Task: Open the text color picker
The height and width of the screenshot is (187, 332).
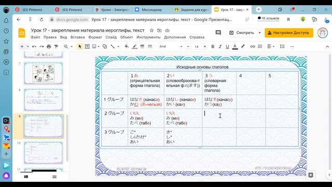Action: point(235,46)
